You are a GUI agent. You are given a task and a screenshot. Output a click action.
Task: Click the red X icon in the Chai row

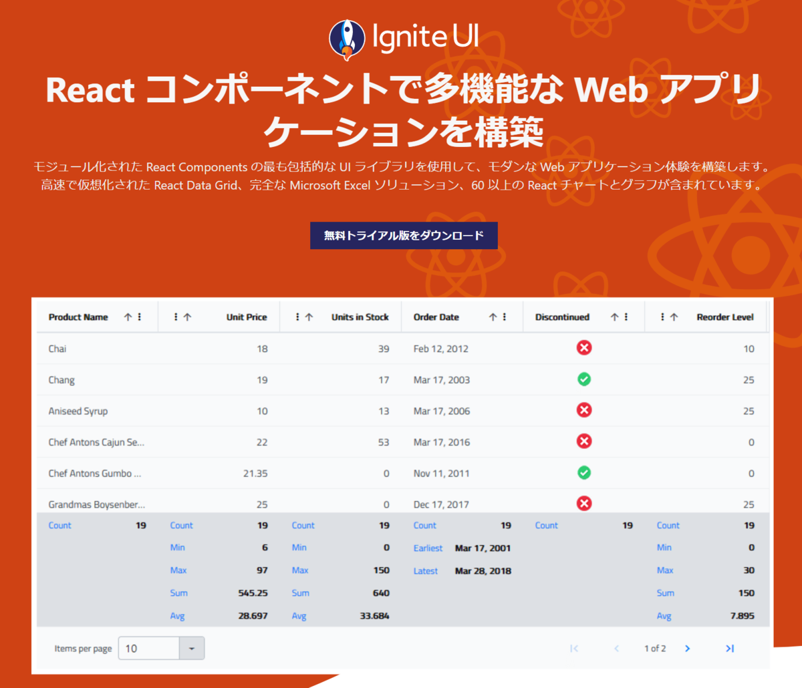click(584, 348)
